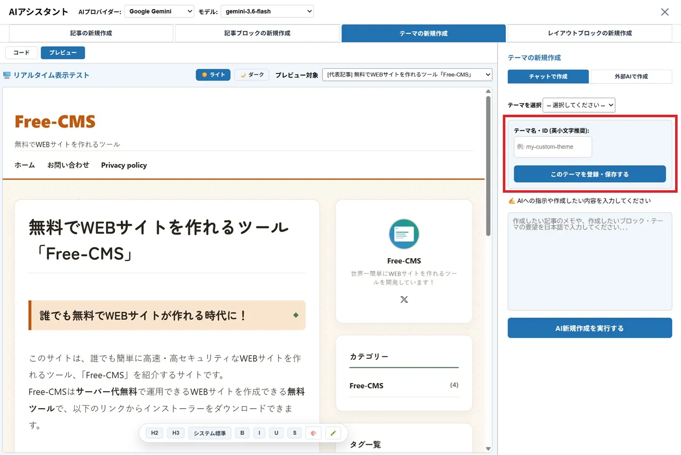The height and width of the screenshot is (455, 681).
Task: Switch to 外部AIで作成 mode
Action: pos(631,76)
